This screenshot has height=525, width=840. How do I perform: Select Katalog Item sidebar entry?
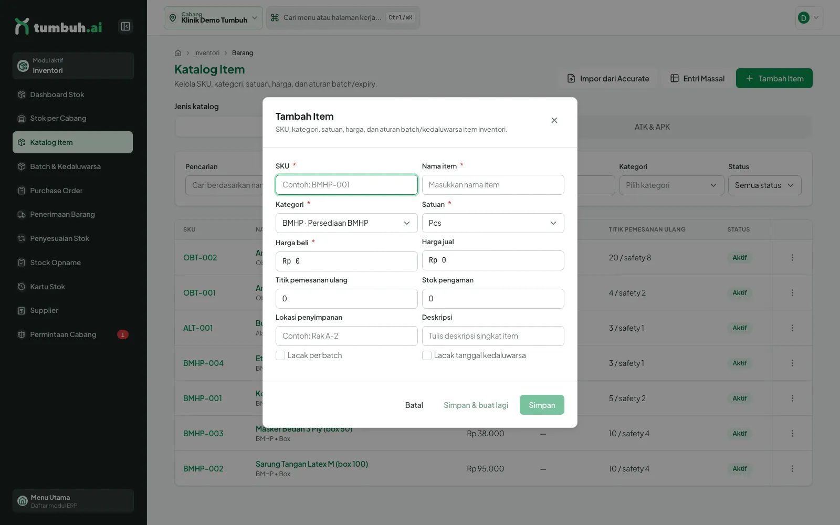tap(72, 142)
